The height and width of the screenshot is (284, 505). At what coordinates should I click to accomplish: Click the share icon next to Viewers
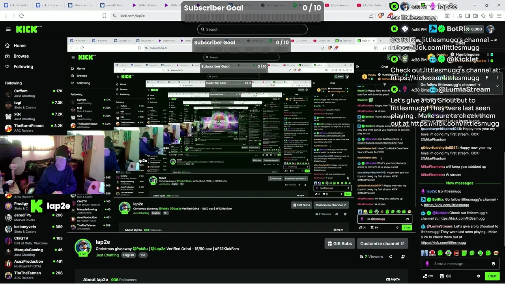(390, 257)
